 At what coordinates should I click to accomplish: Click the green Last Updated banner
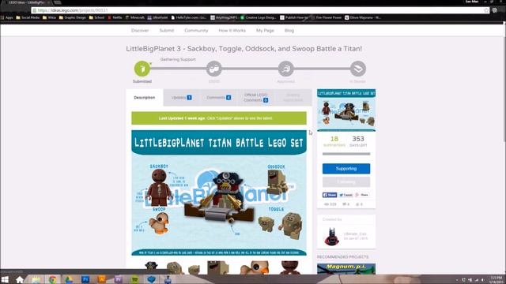tap(219, 118)
